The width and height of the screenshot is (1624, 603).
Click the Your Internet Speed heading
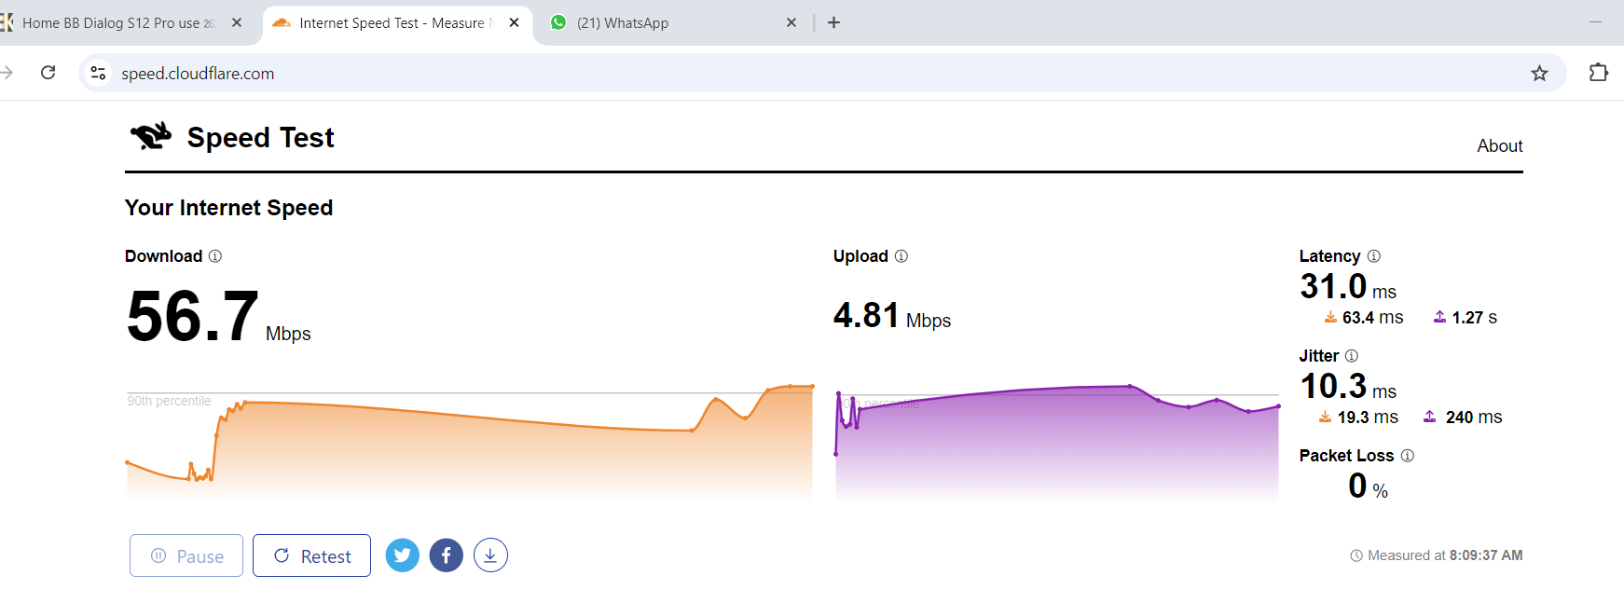tap(228, 208)
